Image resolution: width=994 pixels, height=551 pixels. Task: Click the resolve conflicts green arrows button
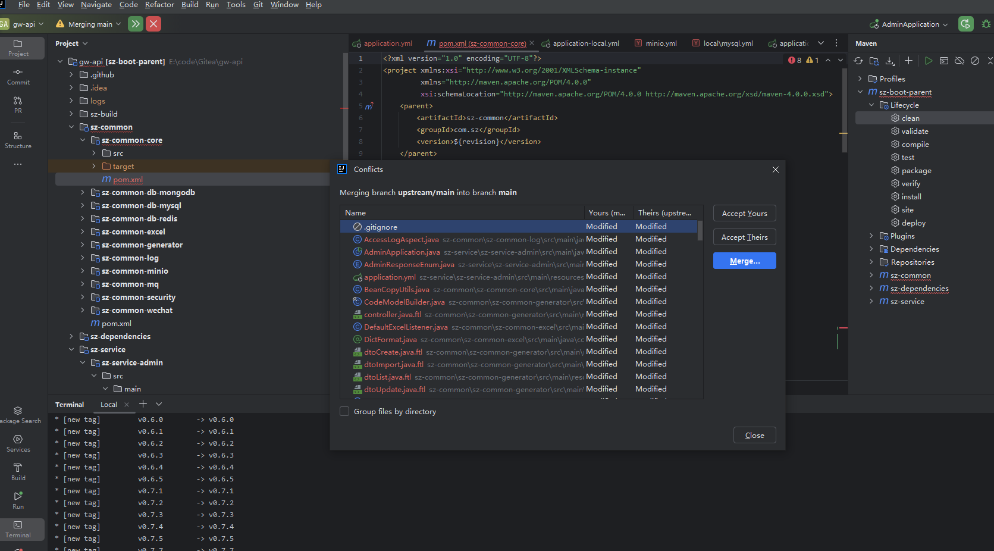click(136, 24)
